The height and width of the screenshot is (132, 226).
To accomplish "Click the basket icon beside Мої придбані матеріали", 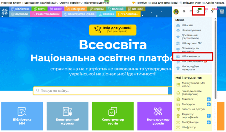I will click(178, 68).
